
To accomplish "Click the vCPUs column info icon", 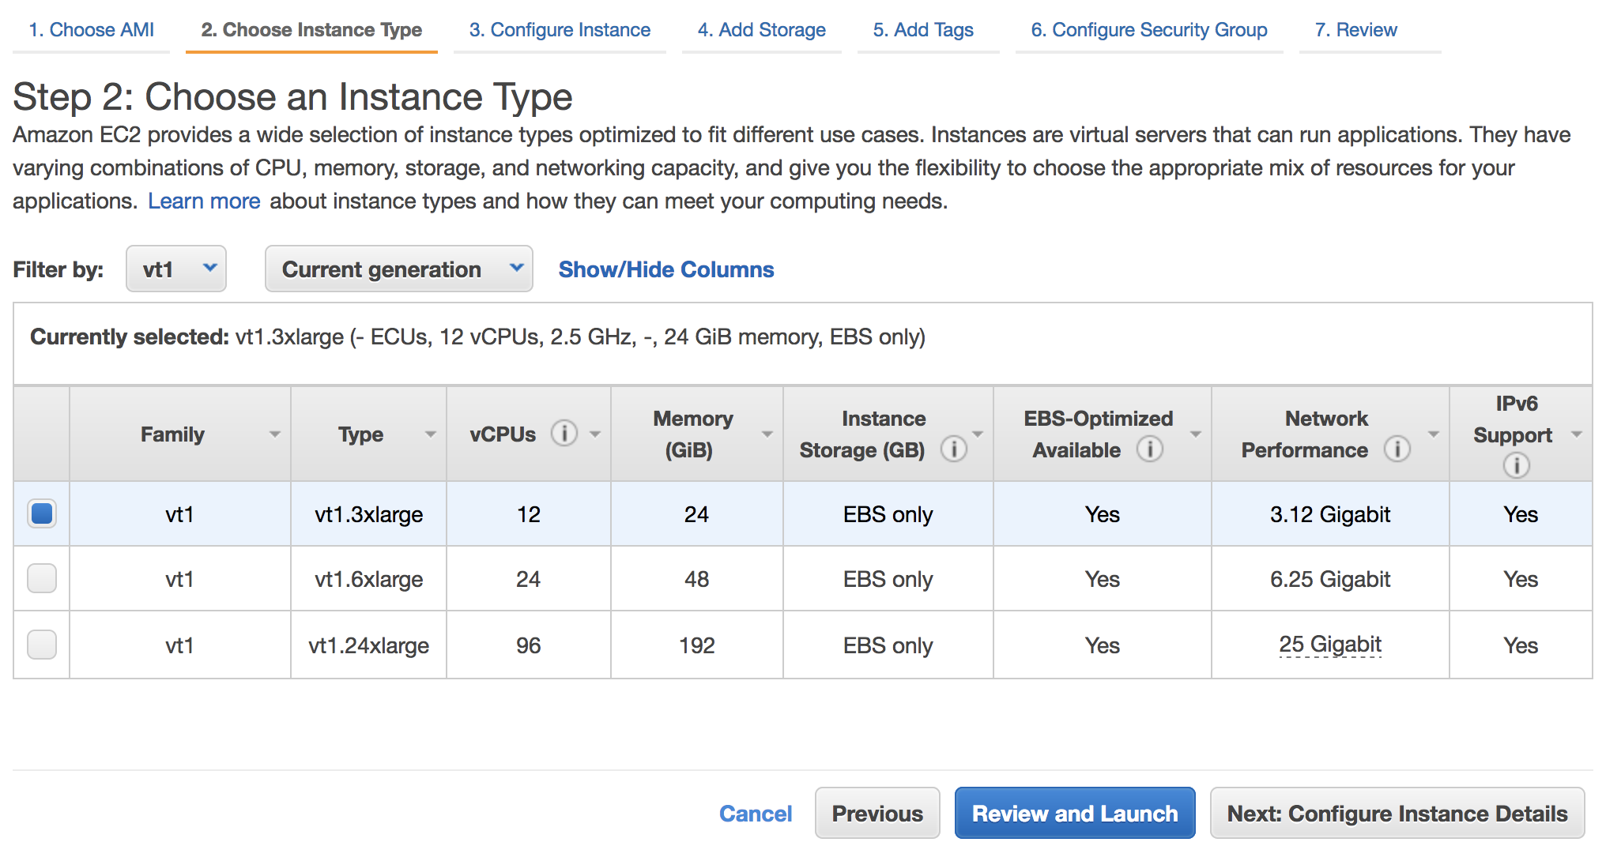I will (x=564, y=434).
